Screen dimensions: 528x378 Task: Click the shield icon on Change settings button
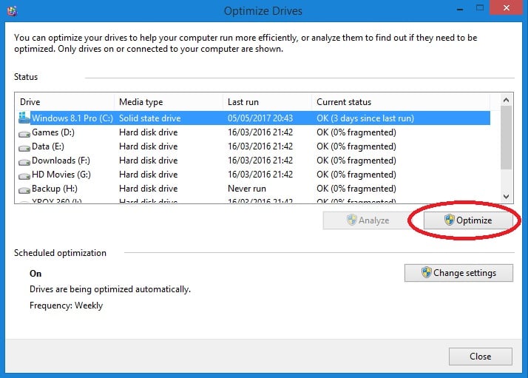tap(426, 272)
